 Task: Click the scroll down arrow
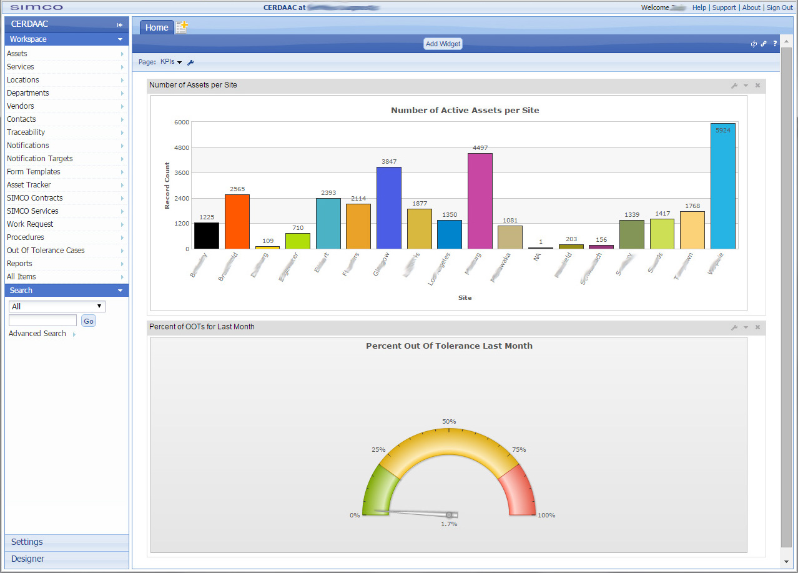pyautogui.click(x=787, y=562)
